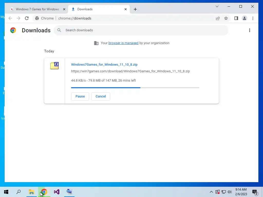This screenshot has height=197, width=263.
Task: Click the forward navigation arrow
Action: pos(18,18)
